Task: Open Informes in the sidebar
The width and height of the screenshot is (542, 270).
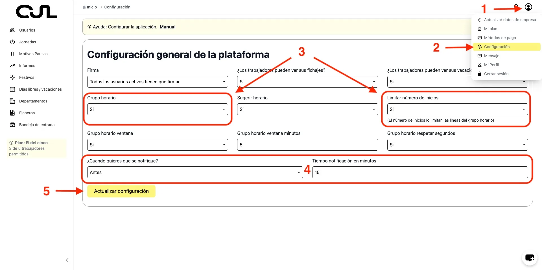Action: point(27,66)
